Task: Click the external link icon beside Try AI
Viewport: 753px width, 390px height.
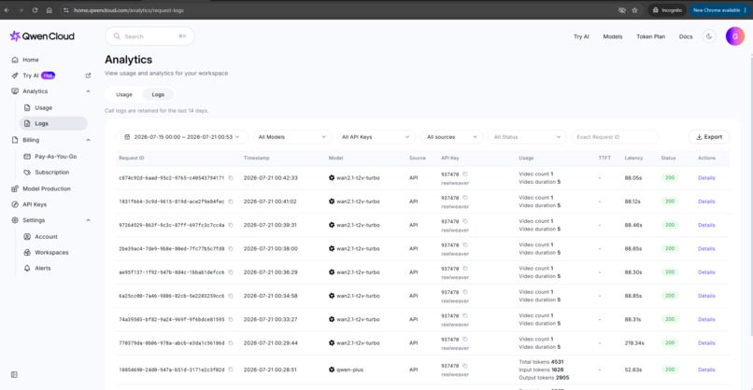Action: click(88, 76)
